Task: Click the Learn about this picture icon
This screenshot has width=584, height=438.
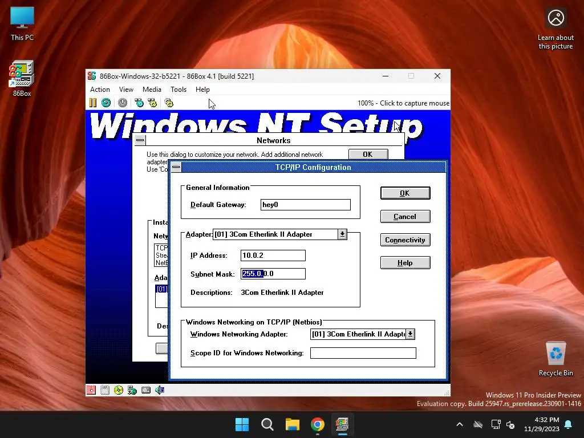Action: (555, 30)
